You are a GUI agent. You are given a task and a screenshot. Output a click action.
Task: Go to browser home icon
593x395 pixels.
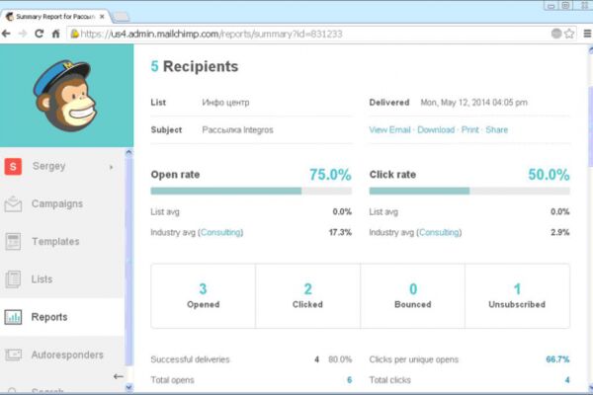coord(55,34)
